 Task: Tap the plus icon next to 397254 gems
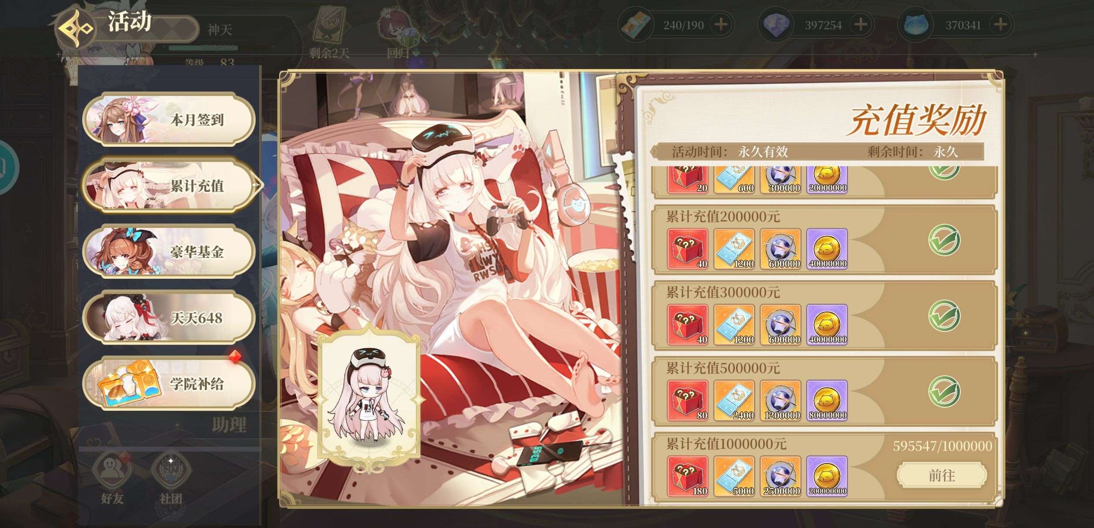[x=861, y=25]
